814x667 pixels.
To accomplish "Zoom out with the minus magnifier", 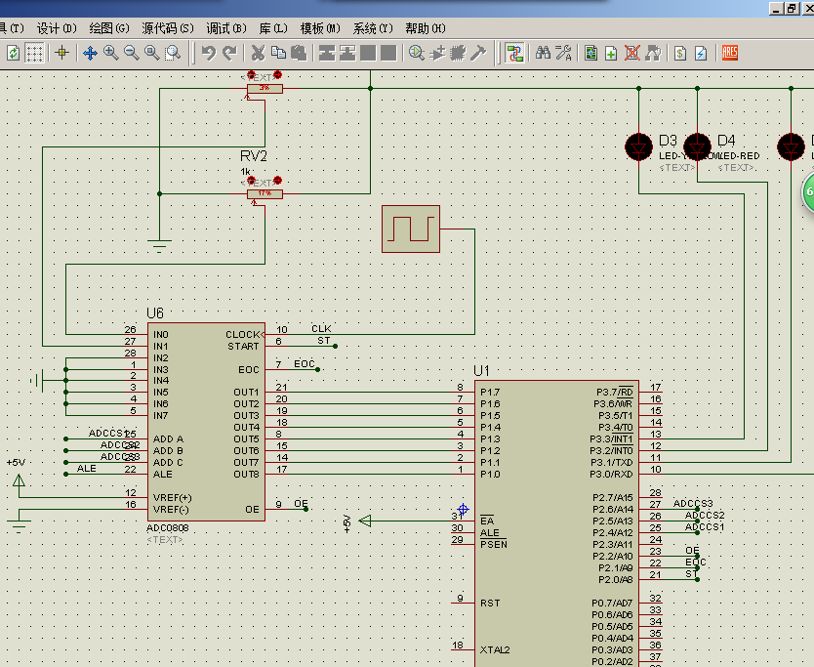I will click(132, 53).
